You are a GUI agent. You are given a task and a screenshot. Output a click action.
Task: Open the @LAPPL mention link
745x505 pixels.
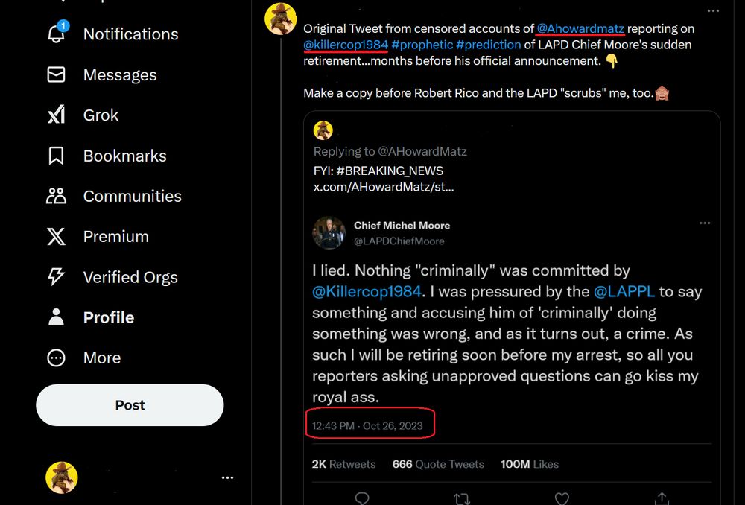point(623,292)
